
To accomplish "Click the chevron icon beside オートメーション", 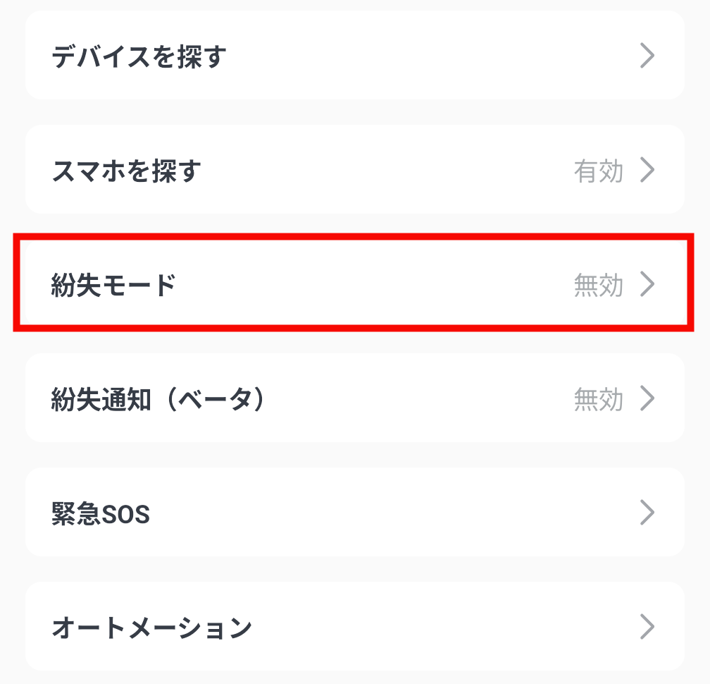I will pos(647,627).
